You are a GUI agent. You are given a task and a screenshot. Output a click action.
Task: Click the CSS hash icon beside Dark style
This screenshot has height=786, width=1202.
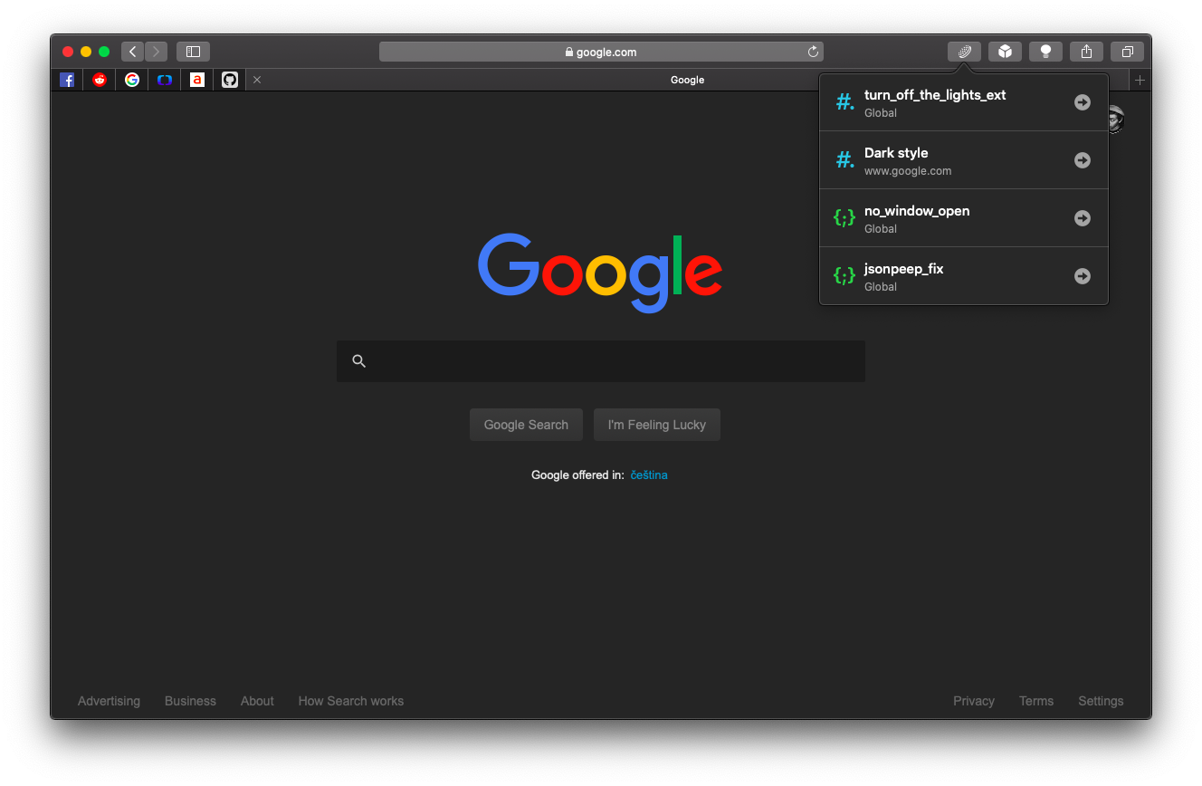[x=844, y=160]
